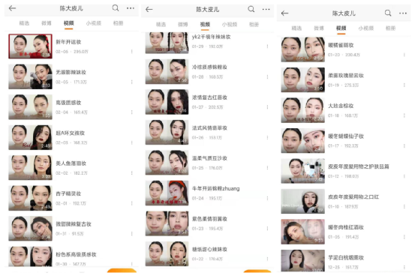
Task: Open more options for video 暖冬肉桂红酒妆
Action: [x=404, y=237]
